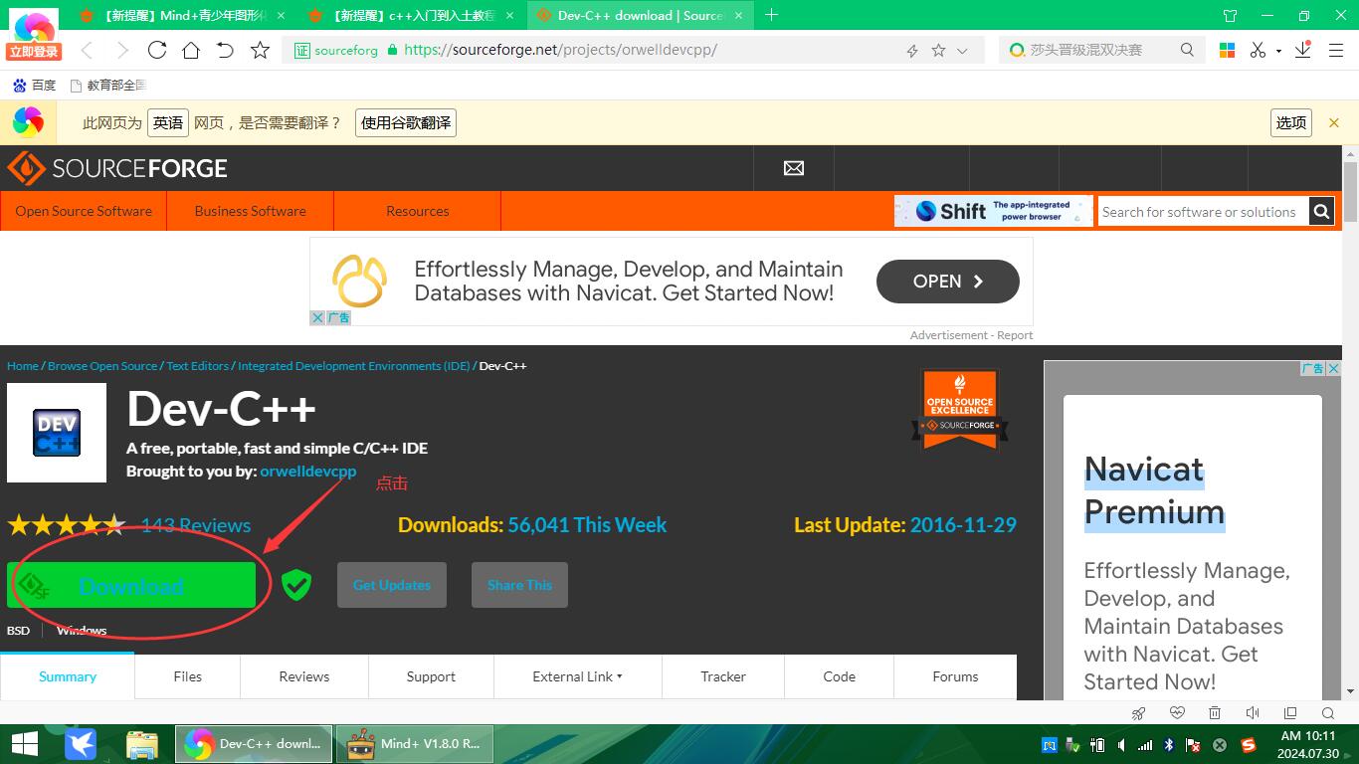Click the green Download button
The image size is (1359, 764).
pos(131,585)
